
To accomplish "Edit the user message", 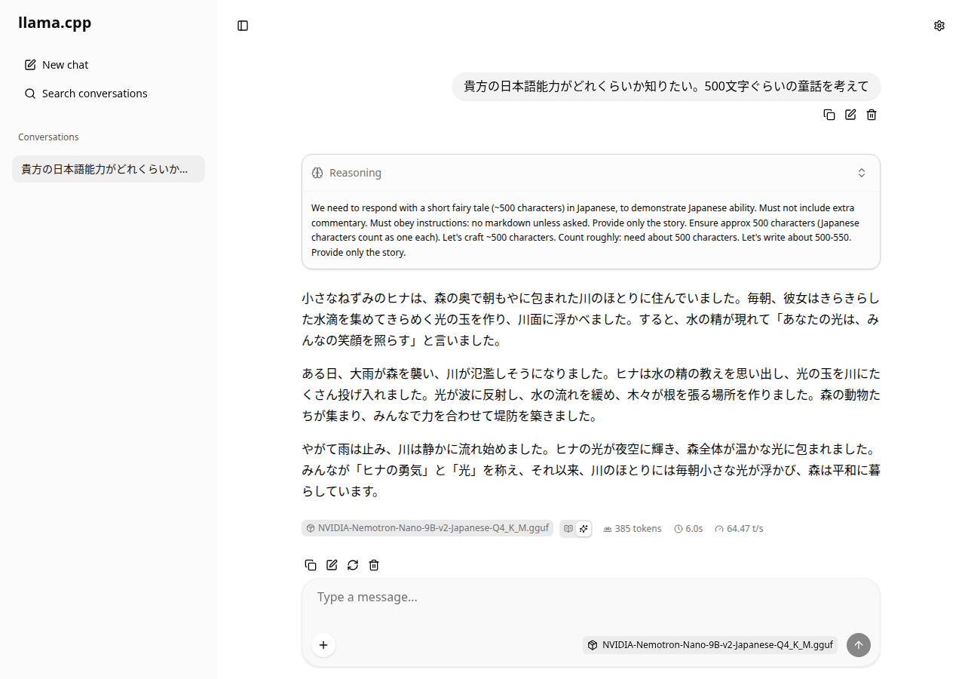I will coord(850,115).
